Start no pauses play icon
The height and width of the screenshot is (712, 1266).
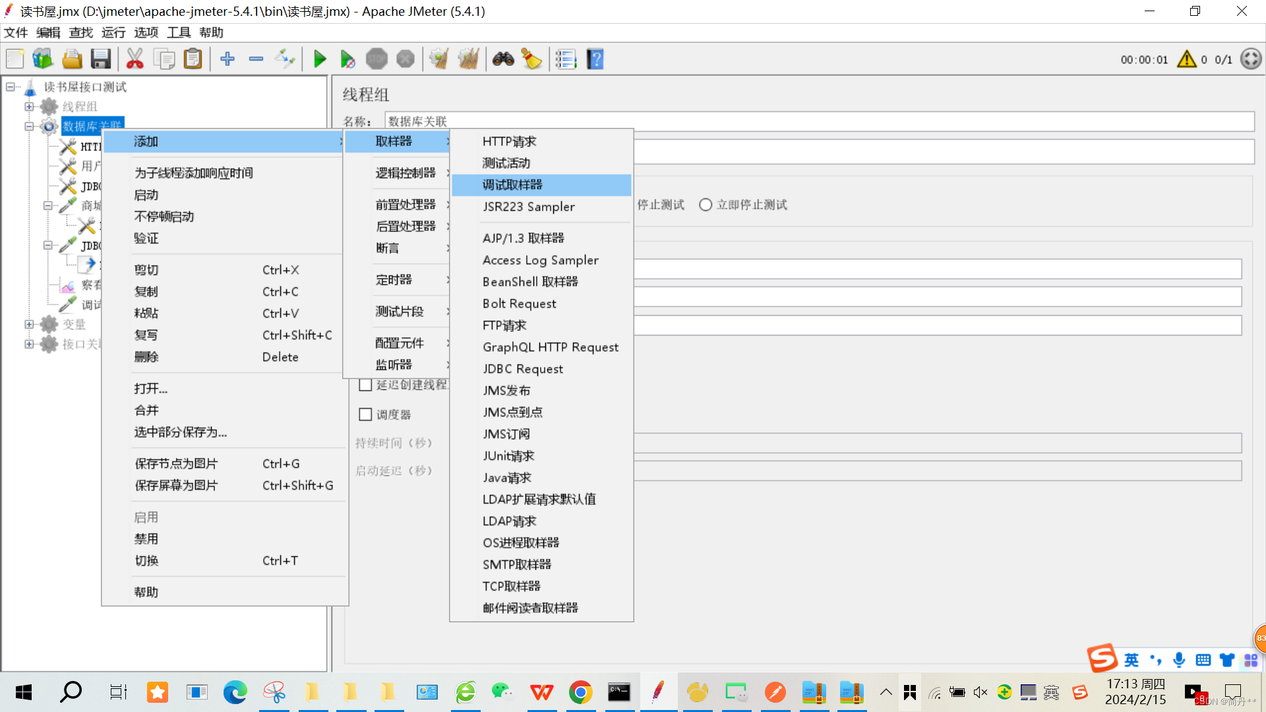point(347,59)
